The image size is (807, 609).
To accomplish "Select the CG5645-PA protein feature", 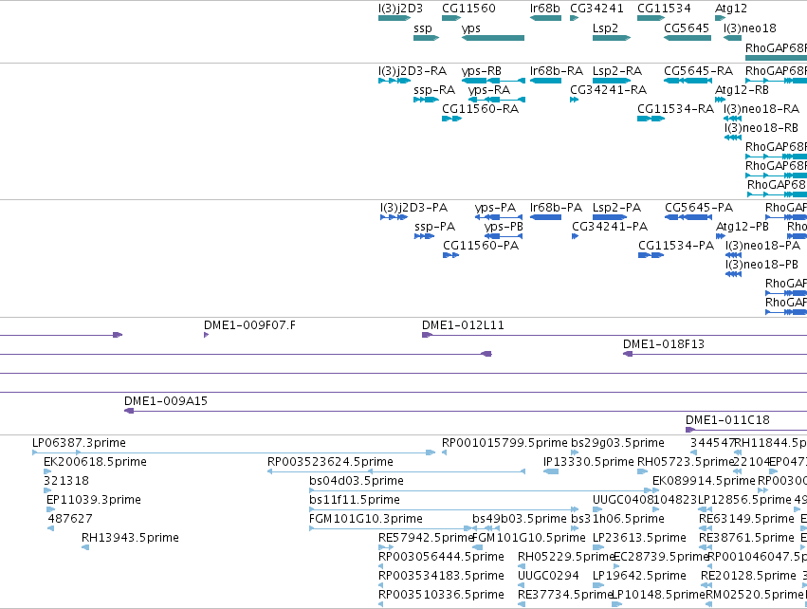I will pyautogui.click(x=688, y=217).
